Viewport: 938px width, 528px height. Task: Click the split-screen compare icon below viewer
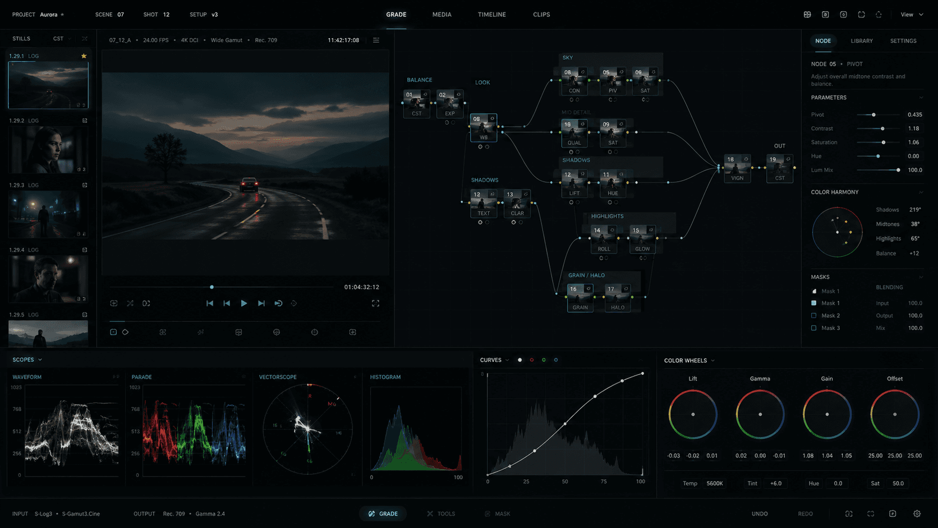pyautogui.click(x=146, y=303)
